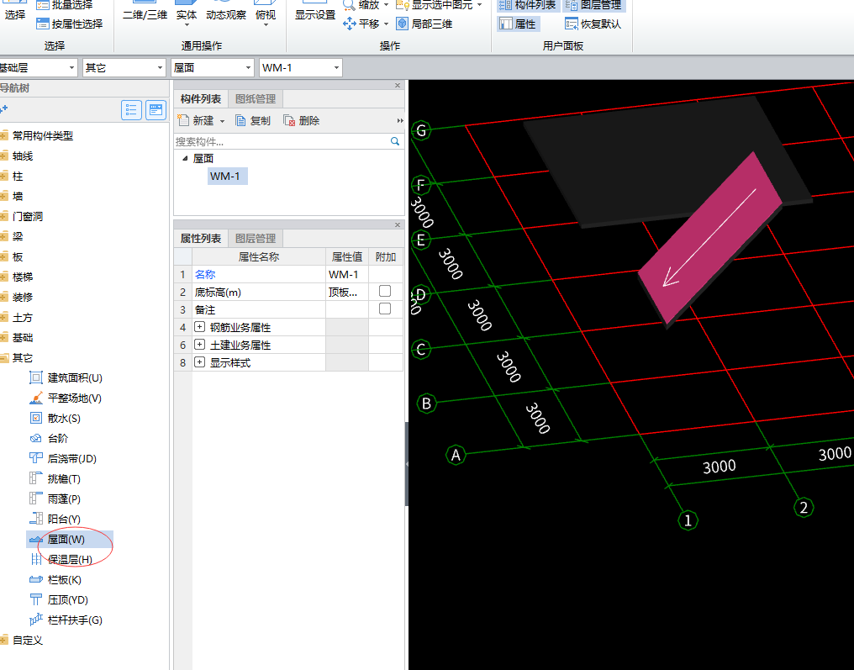Screen dimensions: 854x670
Task: Toggle 图层管理 panel button in ribbon
Action: [593, 5]
